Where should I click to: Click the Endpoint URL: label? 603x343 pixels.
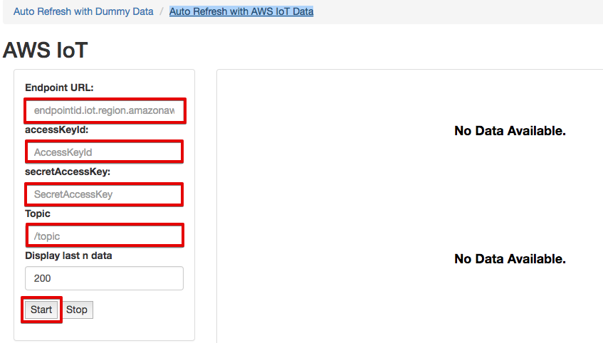click(59, 88)
